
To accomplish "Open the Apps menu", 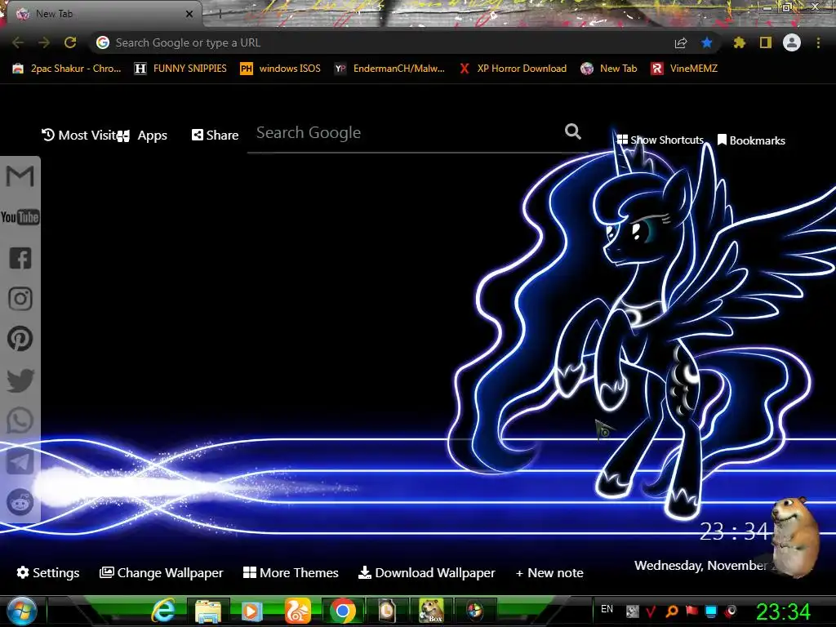I will tap(144, 136).
